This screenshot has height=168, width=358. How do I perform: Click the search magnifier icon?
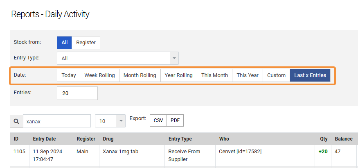(x=16, y=121)
